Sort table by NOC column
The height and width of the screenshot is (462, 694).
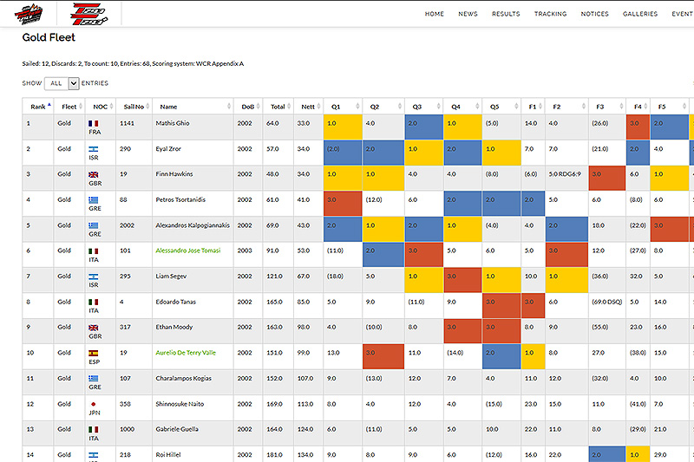click(x=101, y=107)
